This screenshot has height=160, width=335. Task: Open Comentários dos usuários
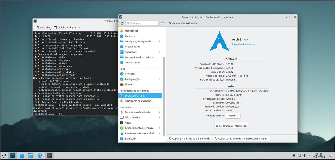(141, 57)
